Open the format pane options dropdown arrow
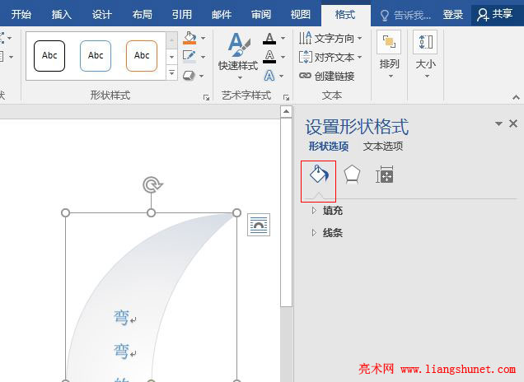 click(x=498, y=123)
